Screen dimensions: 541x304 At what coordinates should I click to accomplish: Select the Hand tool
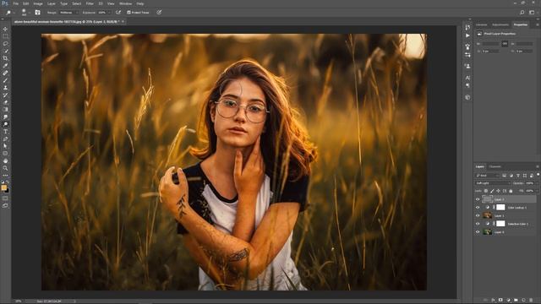tap(5, 161)
